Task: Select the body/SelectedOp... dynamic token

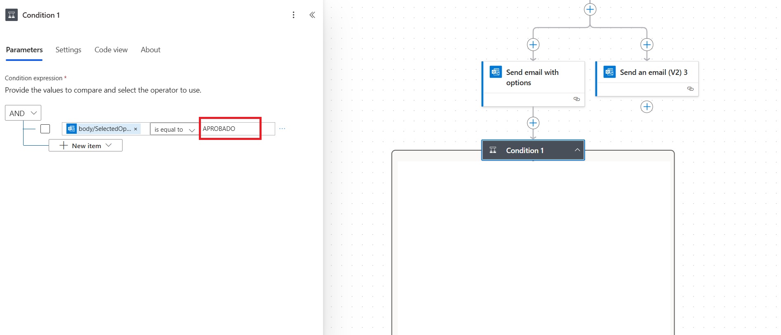Action: click(103, 129)
